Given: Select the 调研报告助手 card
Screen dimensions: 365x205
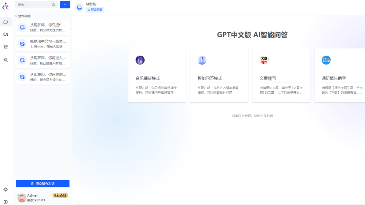Looking at the screenshot, I should click(x=340, y=75).
